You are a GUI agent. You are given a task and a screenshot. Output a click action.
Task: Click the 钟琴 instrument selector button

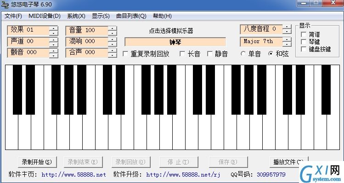pos(175,42)
